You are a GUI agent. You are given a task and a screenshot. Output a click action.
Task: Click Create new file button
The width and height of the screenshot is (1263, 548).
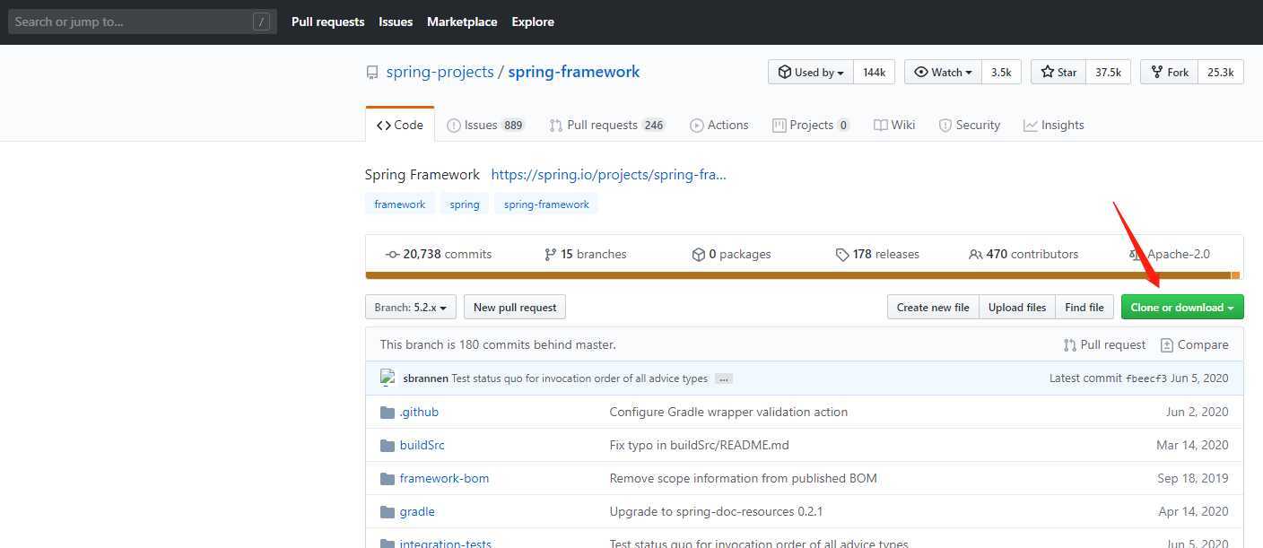933,308
